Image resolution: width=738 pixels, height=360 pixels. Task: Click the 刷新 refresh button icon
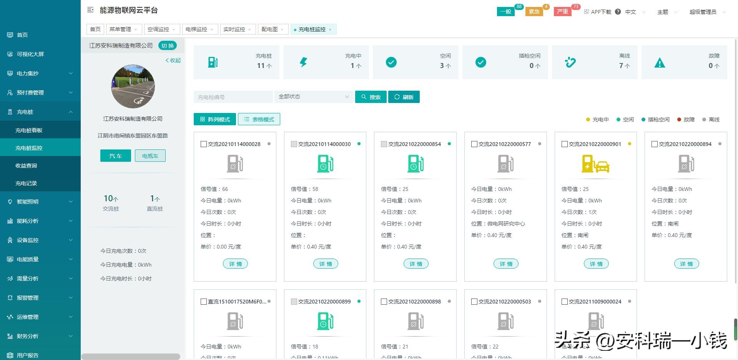tap(397, 97)
